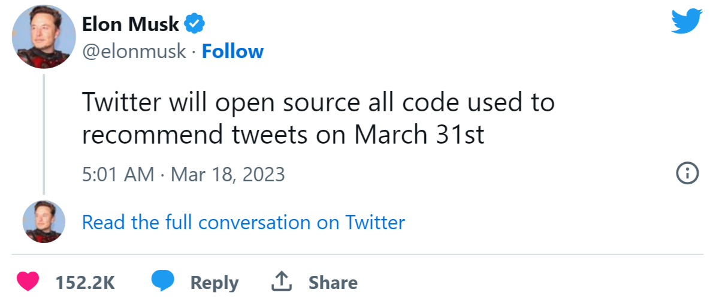Like the tweet with the heart icon
The width and height of the screenshot is (713, 298).
(27, 282)
